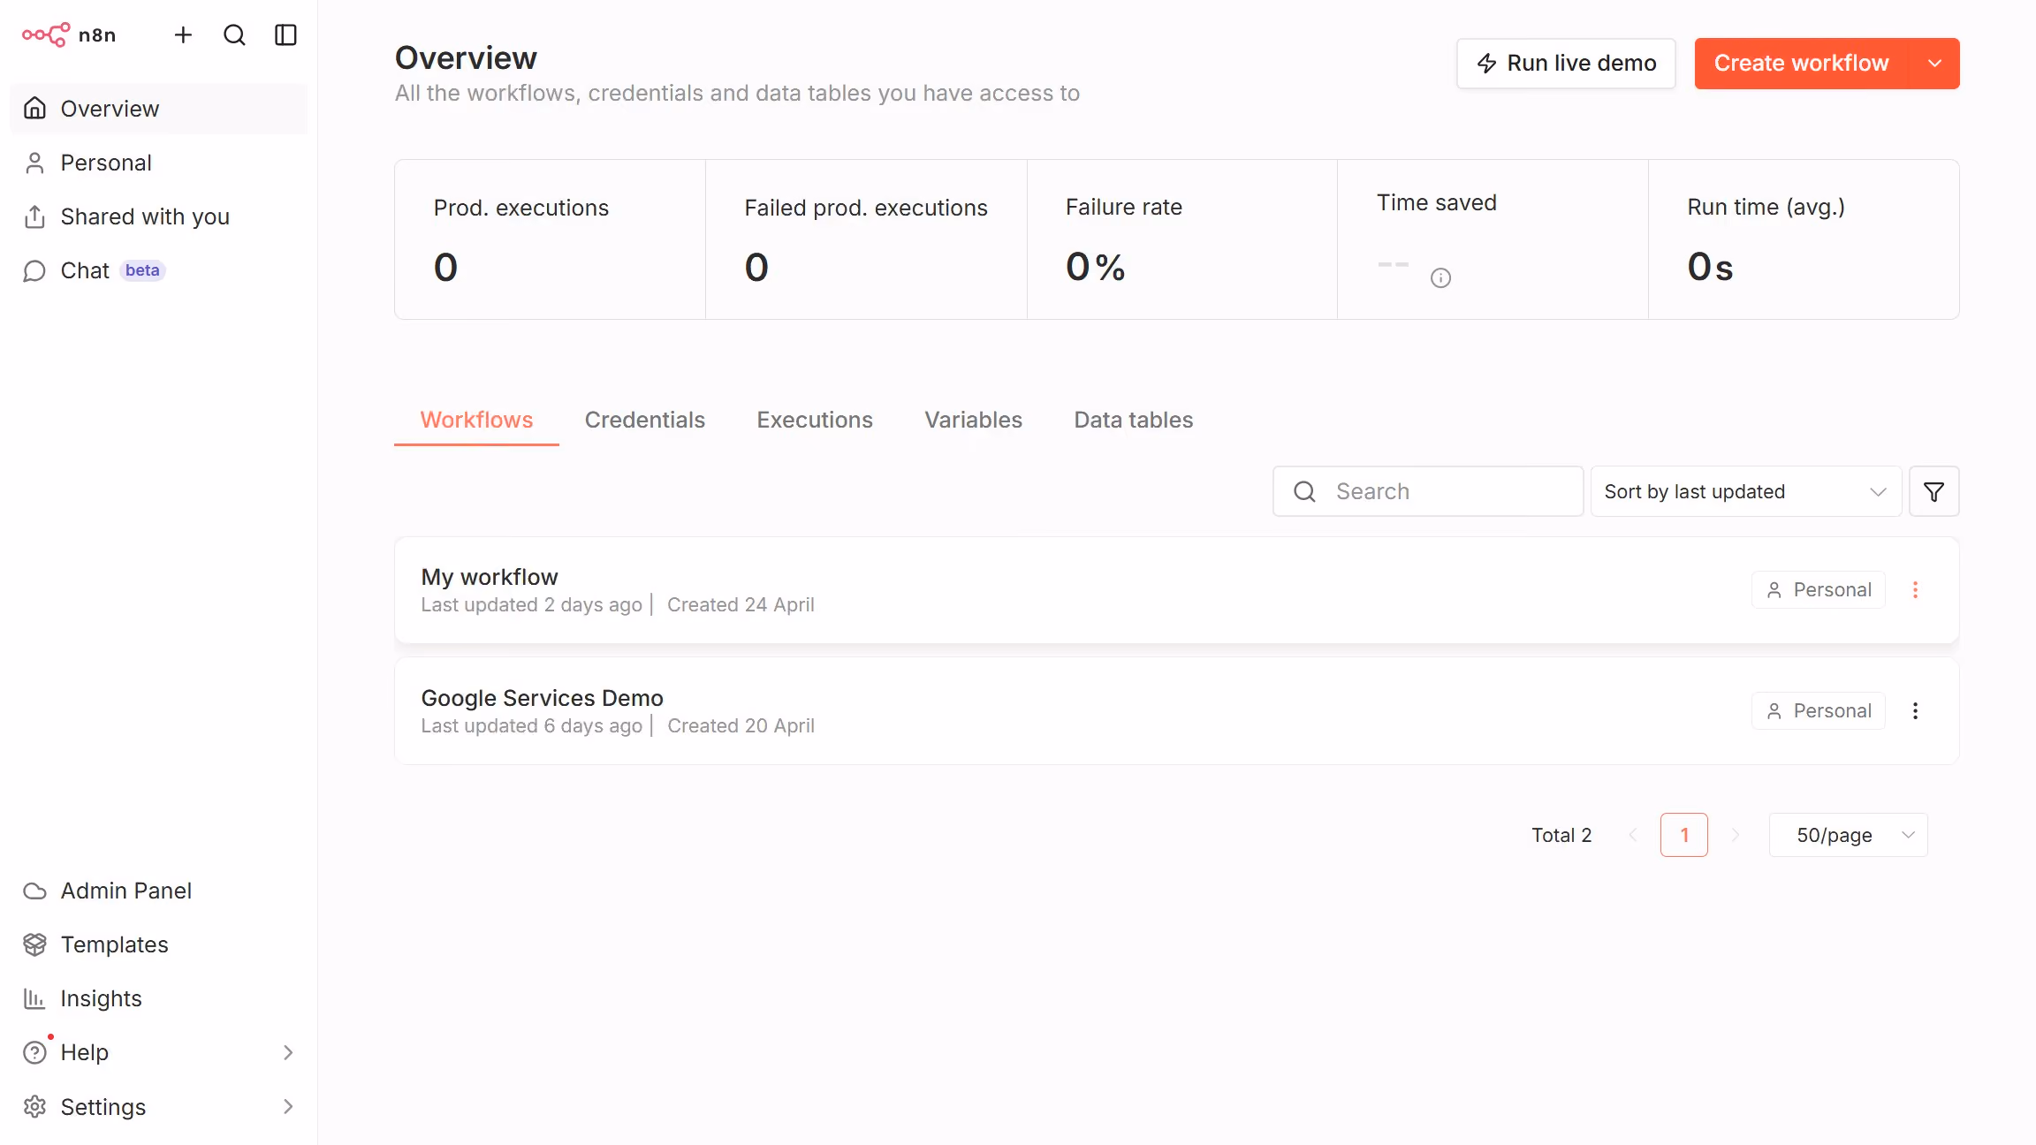Open the 50/page size dropdown

1849,835
